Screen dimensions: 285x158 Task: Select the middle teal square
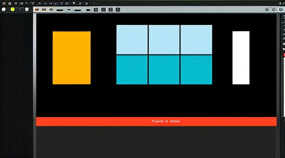tap(164, 70)
